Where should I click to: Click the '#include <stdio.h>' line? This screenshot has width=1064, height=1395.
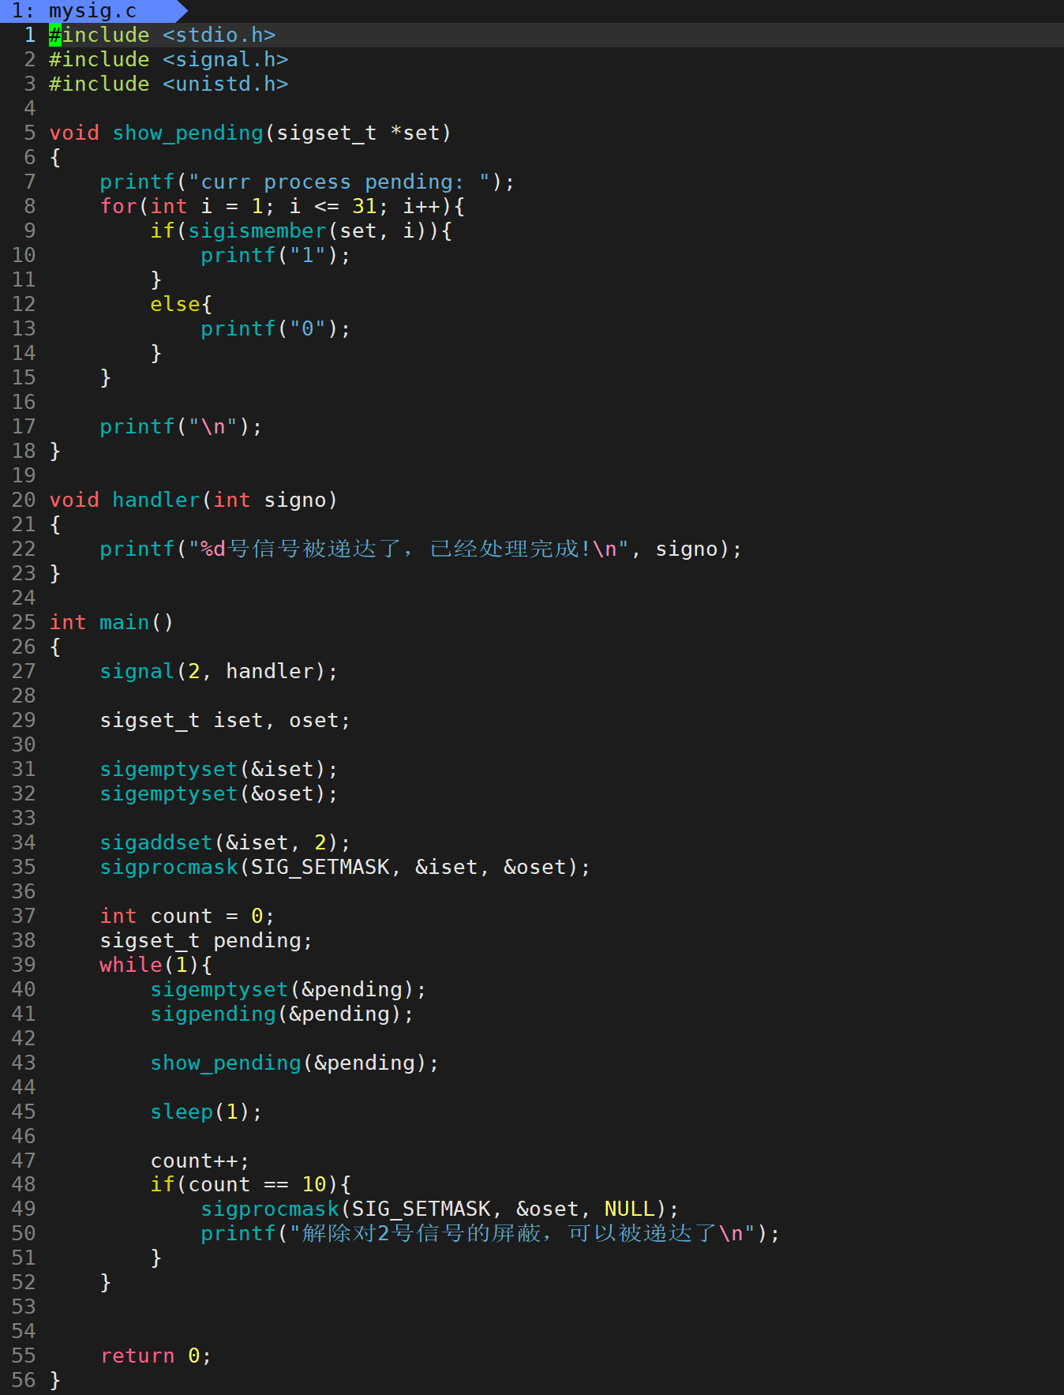(162, 35)
